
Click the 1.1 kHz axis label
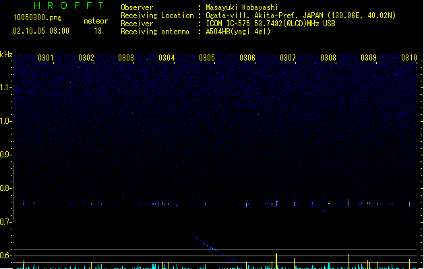point(5,87)
